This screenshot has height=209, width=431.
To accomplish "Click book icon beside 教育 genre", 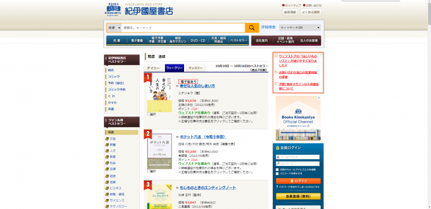I will pyautogui.click(x=107, y=157).
